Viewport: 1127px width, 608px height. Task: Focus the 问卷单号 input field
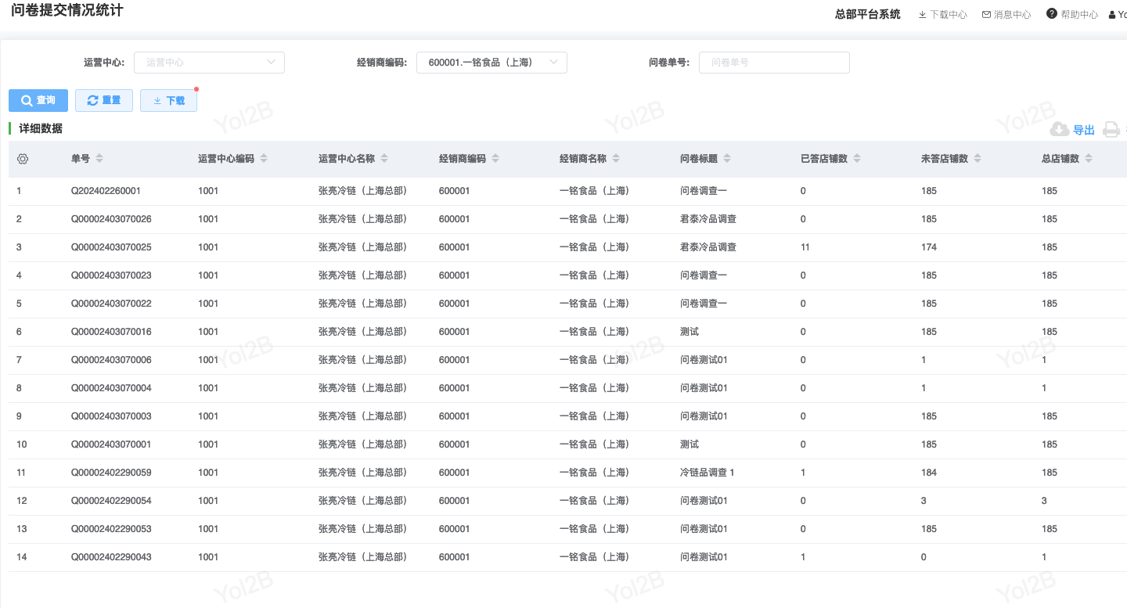pyautogui.click(x=774, y=63)
